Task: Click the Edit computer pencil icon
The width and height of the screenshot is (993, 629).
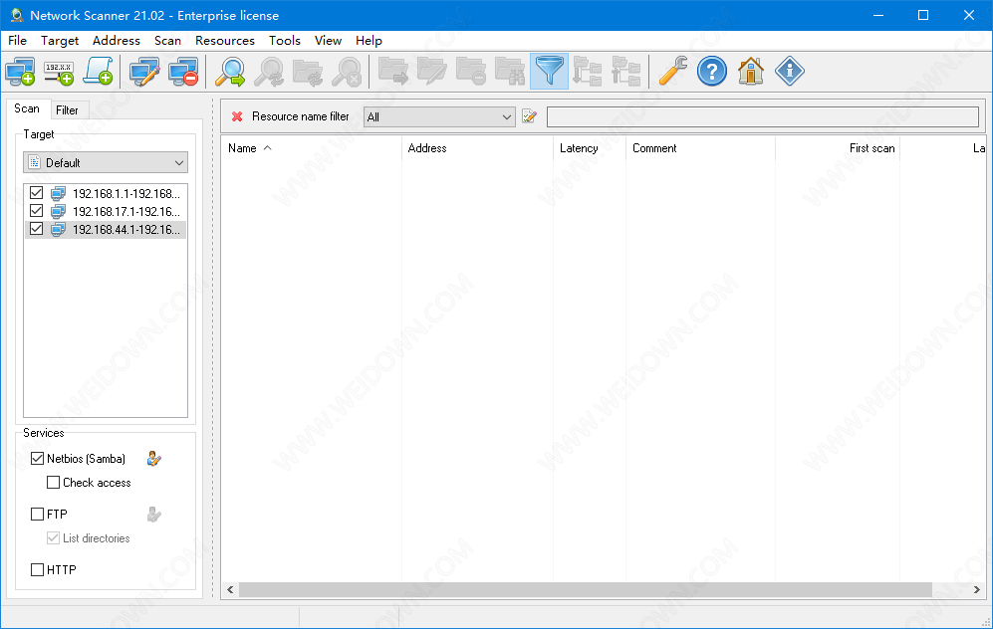Action: click(x=144, y=71)
